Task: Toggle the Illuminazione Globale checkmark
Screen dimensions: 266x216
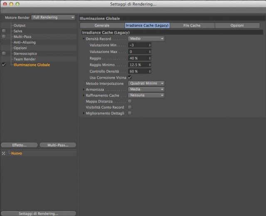Action: (4, 65)
